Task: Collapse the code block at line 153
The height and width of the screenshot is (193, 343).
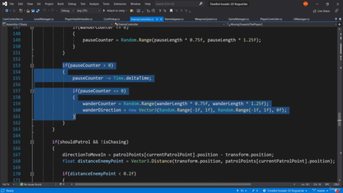Action: click(32, 65)
